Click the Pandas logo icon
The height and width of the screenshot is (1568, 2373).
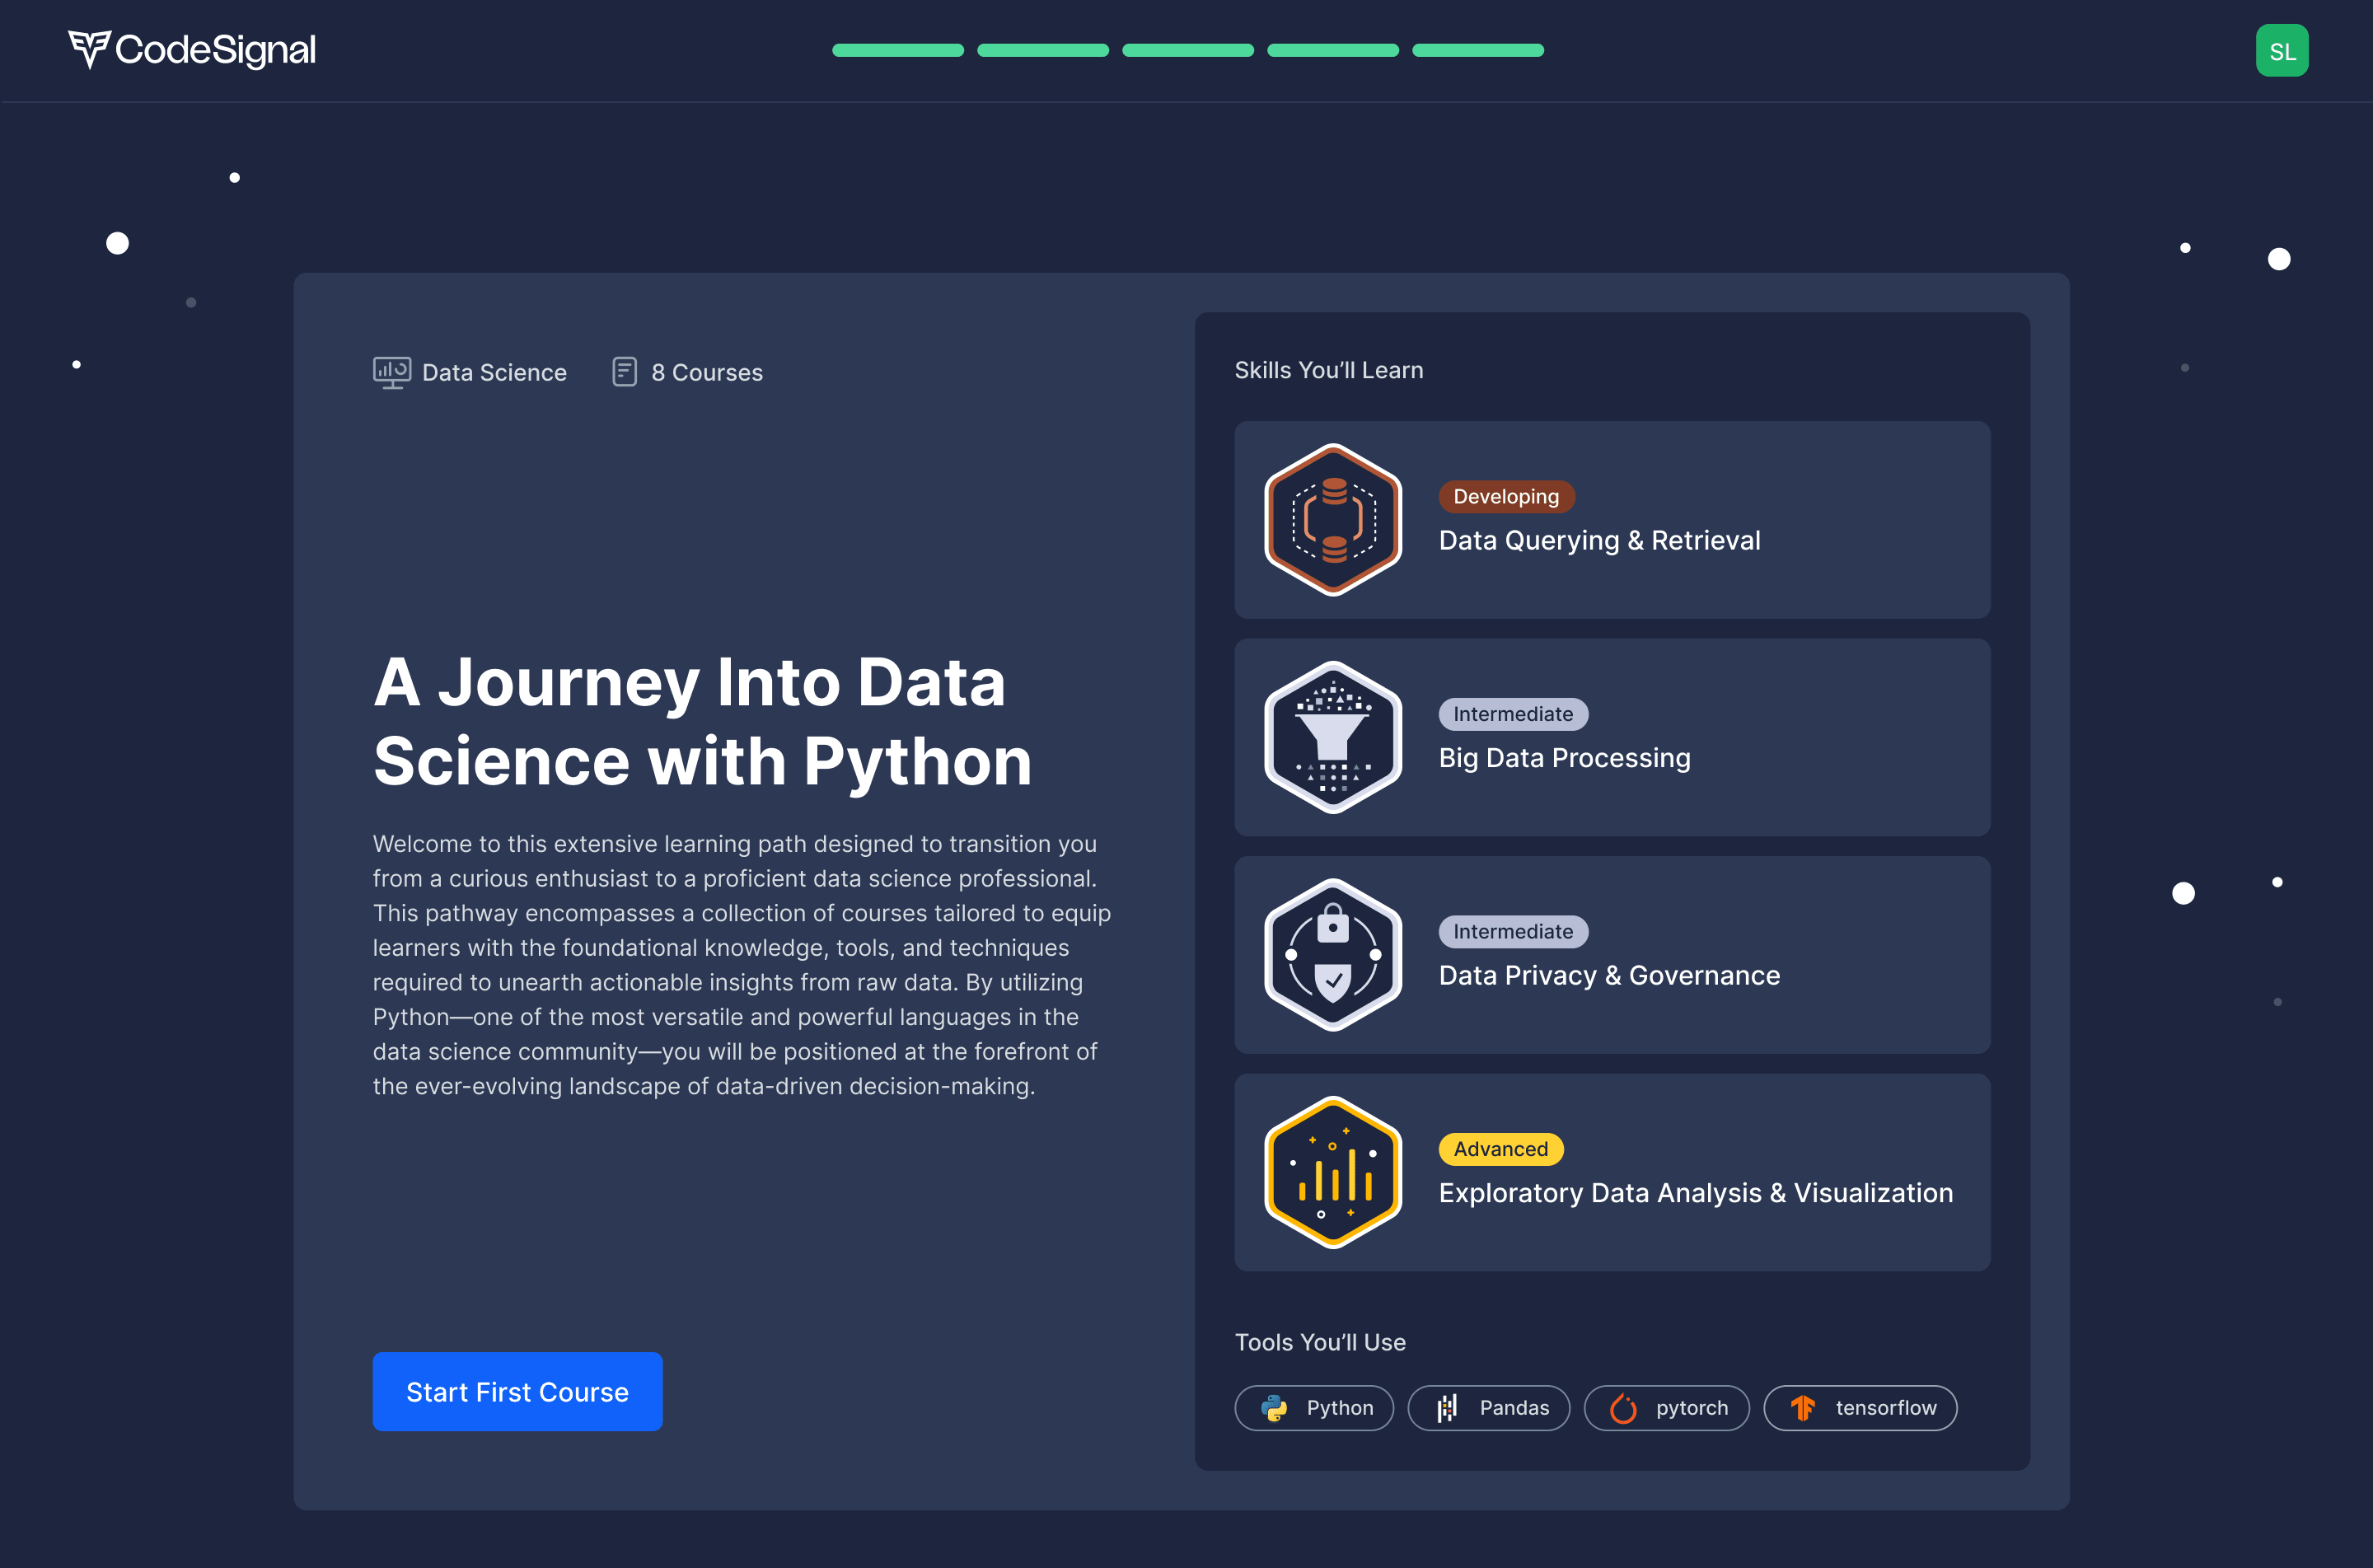tap(1447, 1408)
